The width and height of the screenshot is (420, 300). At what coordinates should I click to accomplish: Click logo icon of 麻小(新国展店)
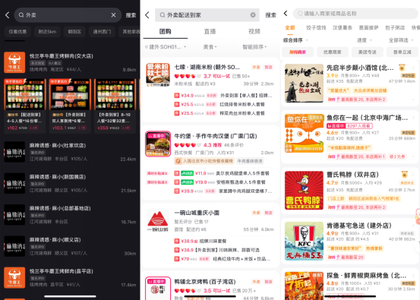[14, 184]
